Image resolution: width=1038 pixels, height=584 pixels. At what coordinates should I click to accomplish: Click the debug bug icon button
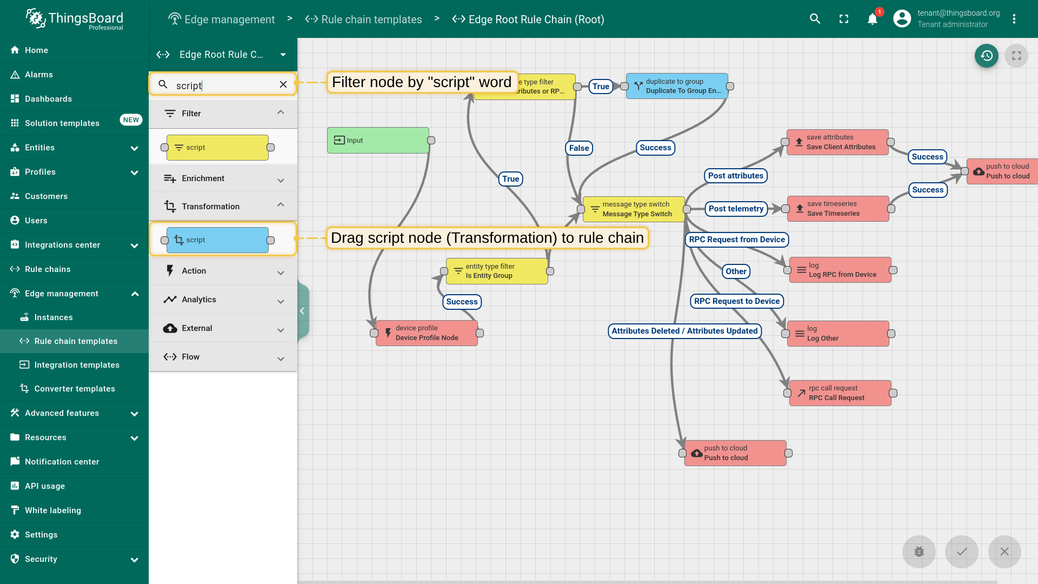click(919, 552)
